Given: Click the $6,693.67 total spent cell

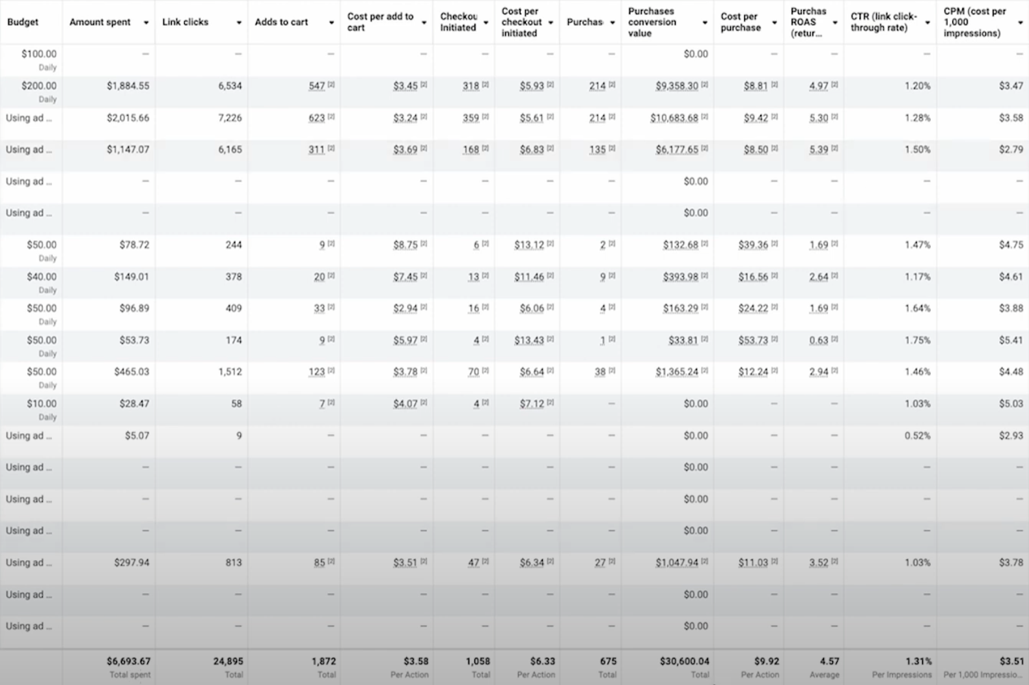Looking at the screenshot, I should (128, 661).
